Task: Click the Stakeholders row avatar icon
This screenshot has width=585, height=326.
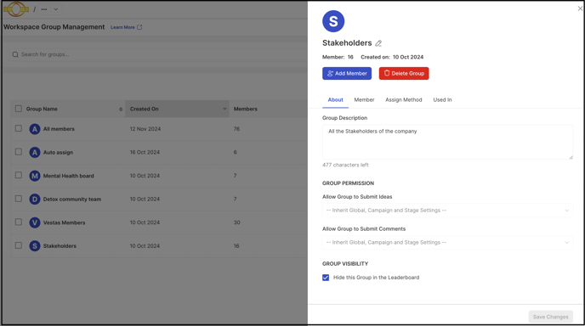Action: pos(35,246)
